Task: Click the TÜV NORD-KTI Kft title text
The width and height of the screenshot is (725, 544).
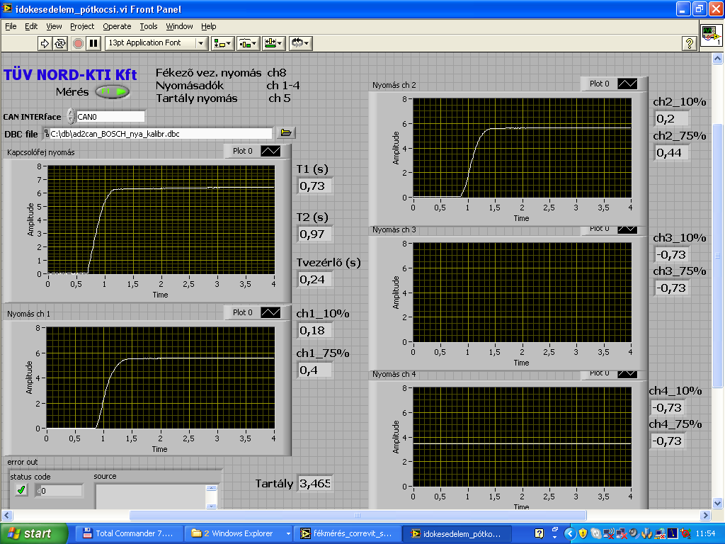Action: pyautogui.click(x=70, y=74)
